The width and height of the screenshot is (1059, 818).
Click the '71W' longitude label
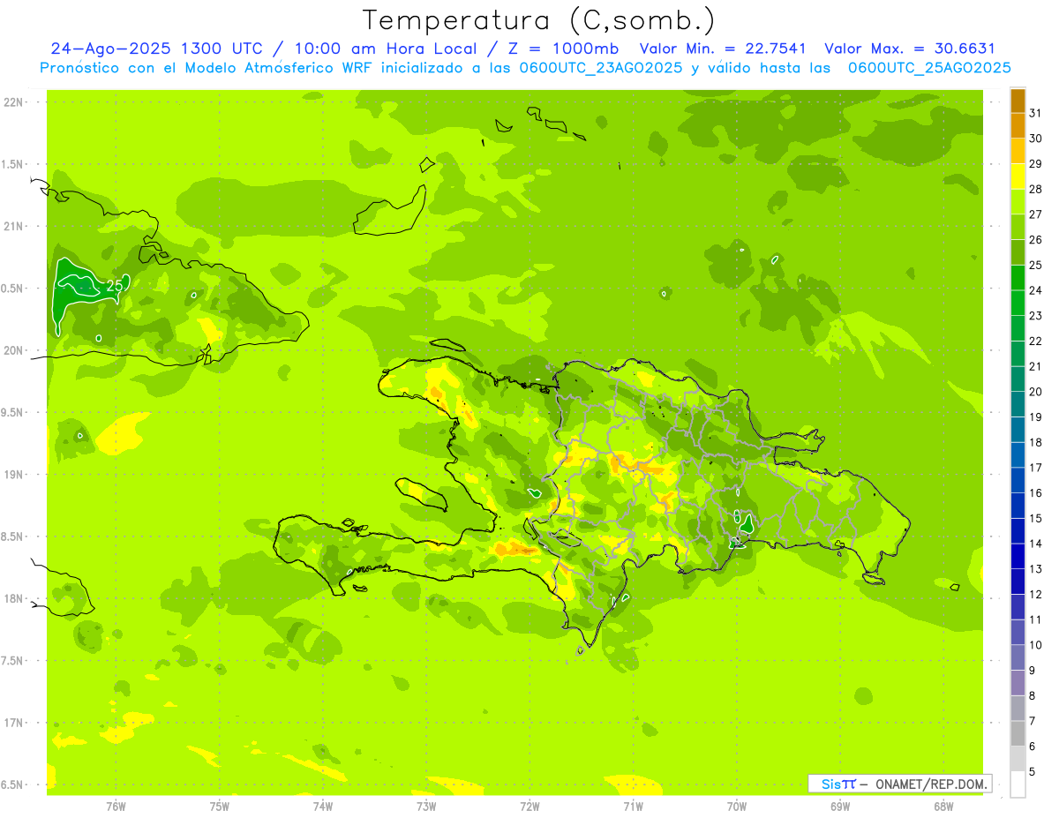[633, 807]
